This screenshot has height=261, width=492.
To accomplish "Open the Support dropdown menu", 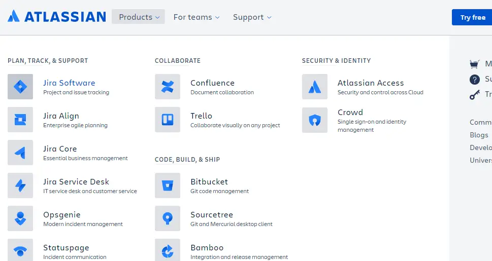I will coord(252,17).
